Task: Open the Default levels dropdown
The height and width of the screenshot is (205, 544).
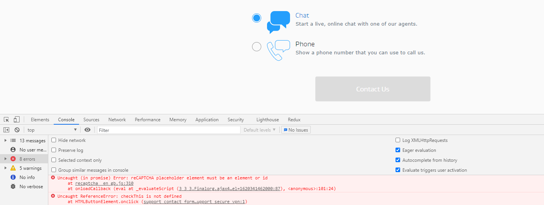Action: click(260, 130)
